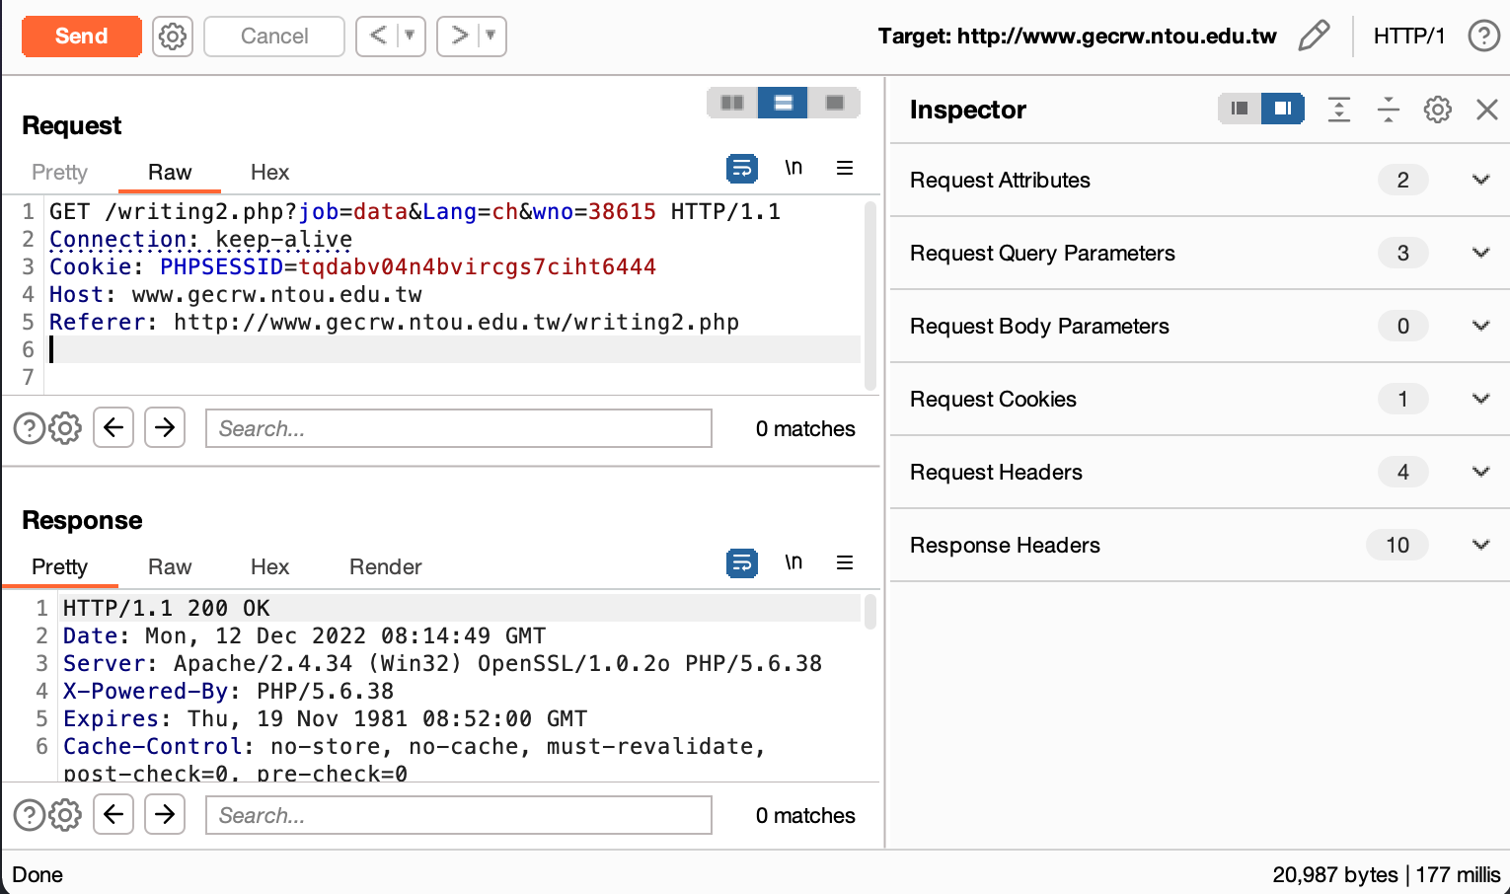Toggle word wrap in Response viewer
1510x894 pixels.
pos(742,562)
